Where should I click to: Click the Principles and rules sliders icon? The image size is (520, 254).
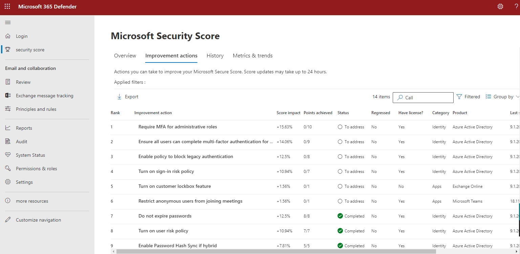[8, 109]
